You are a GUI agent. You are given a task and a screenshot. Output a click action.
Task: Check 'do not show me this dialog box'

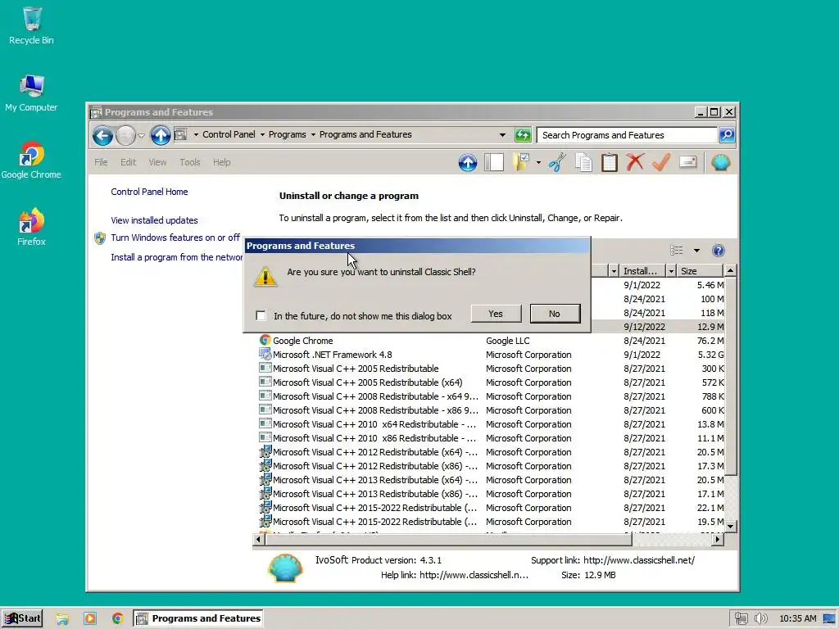tap(261, 315)
